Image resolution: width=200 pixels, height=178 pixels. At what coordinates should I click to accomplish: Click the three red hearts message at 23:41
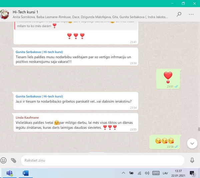[76, 36]
